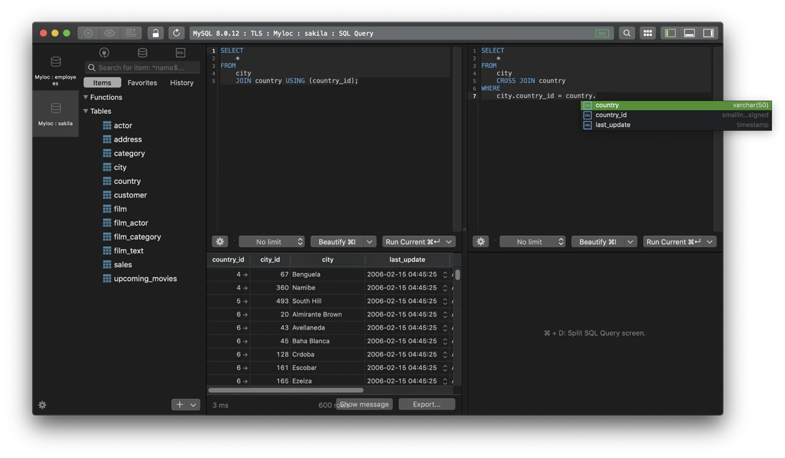Open the actor table
The width and height of the screenshot is (785, 458).
(x=123, y=125)
